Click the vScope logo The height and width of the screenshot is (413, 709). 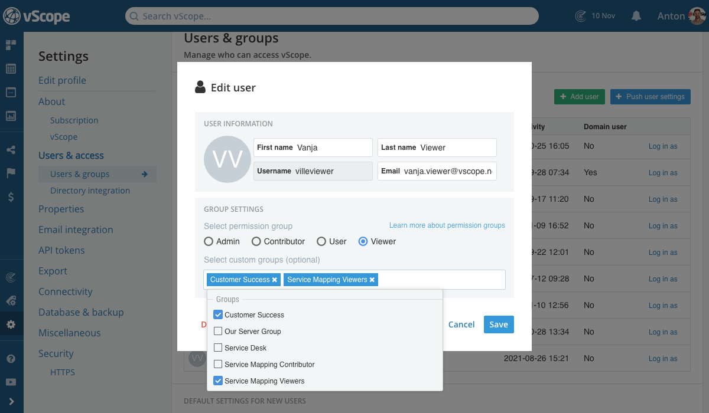(x=36, y=16)
